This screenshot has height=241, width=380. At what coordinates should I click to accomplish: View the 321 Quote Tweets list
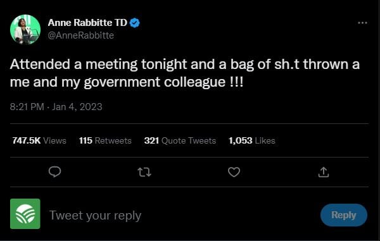click(x=180, y=140)
